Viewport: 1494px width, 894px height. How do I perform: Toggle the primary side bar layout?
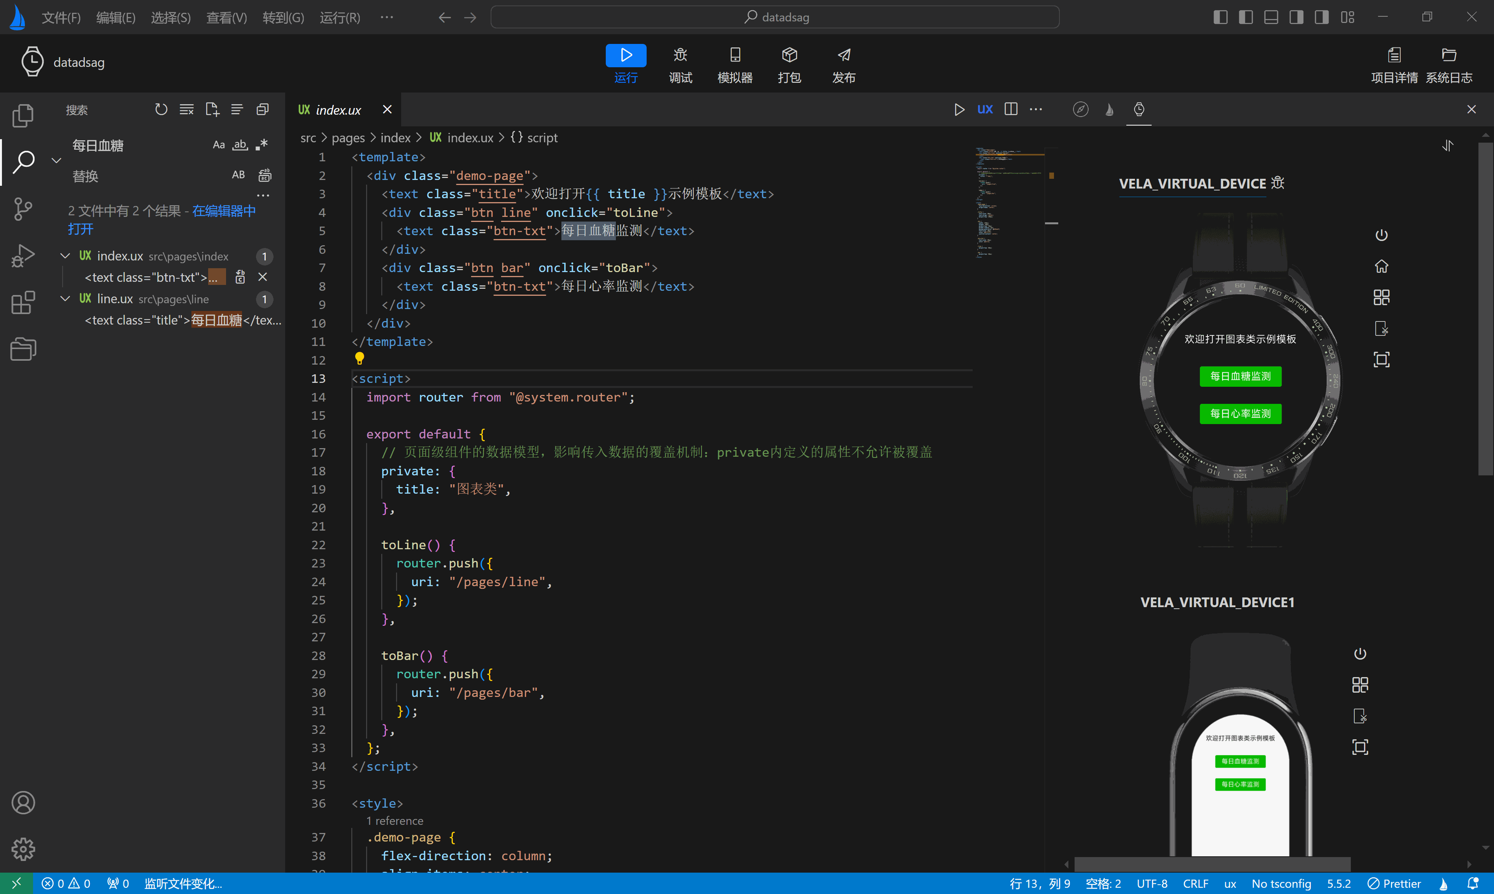pos(1220,17)
